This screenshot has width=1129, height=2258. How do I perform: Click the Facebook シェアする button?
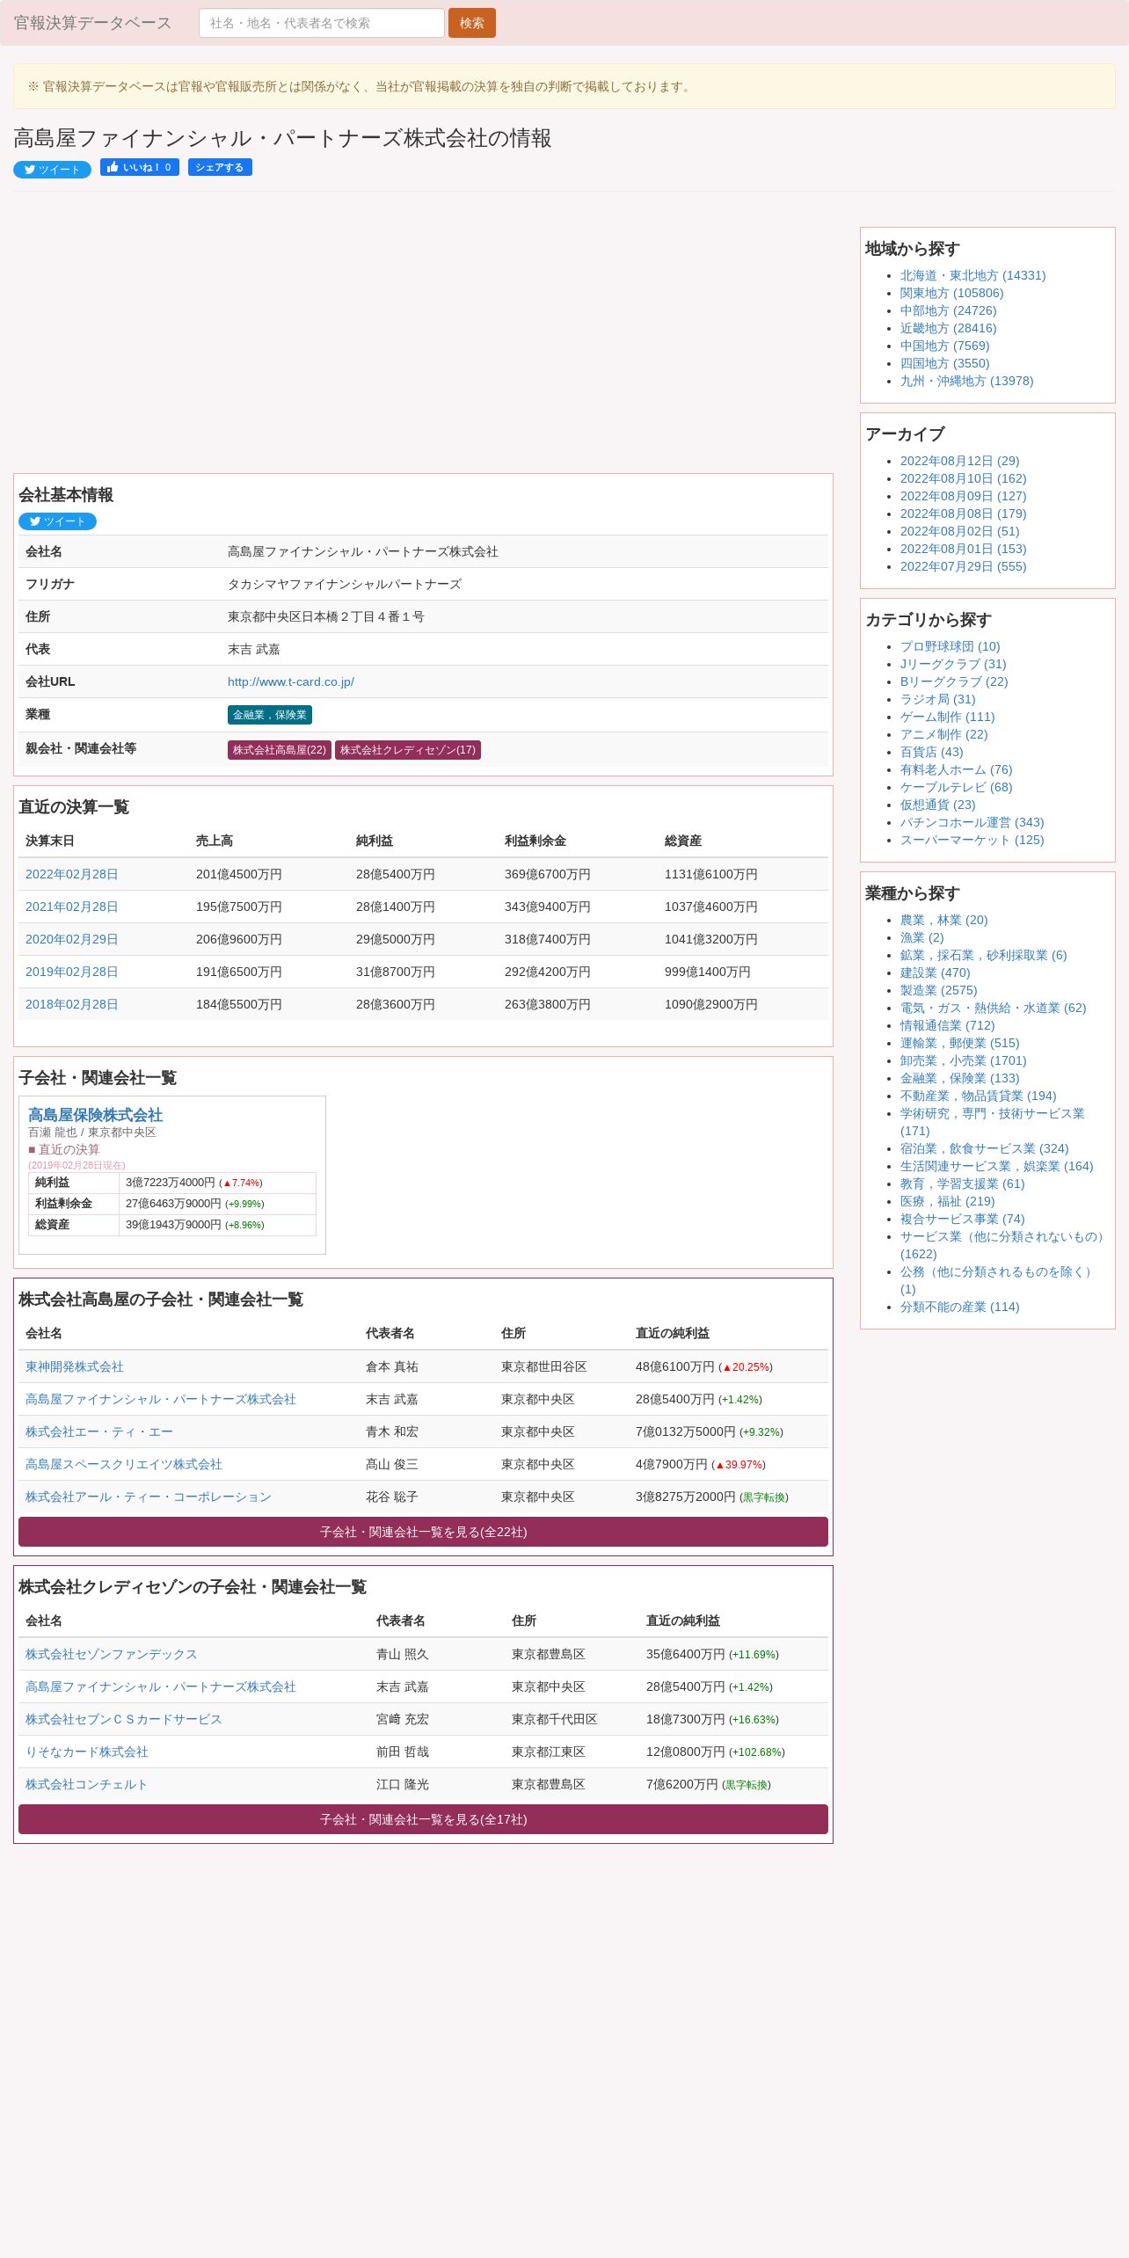(x=220, y=167)
